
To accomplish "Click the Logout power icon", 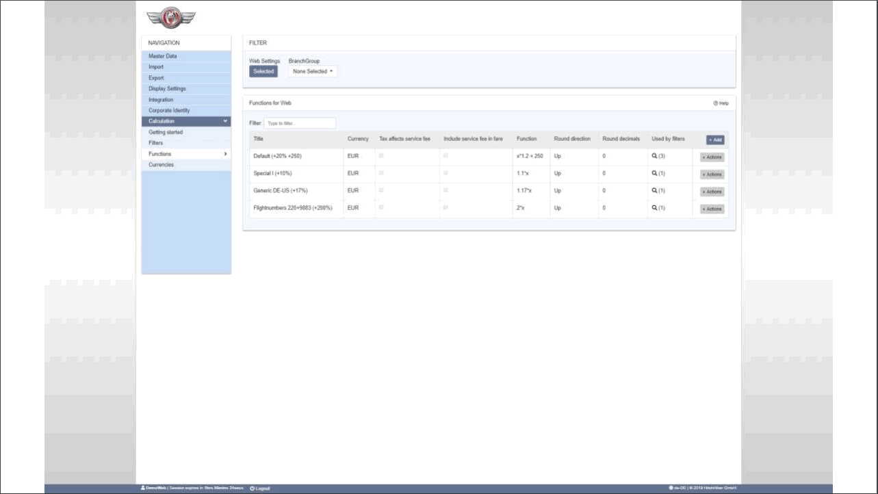I will click(x=253, y=489).
